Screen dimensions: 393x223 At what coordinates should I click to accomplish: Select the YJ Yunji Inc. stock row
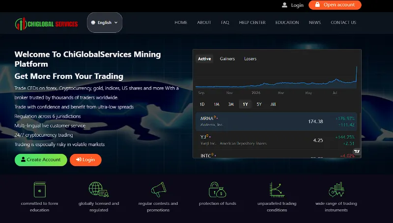coord(276,140)
